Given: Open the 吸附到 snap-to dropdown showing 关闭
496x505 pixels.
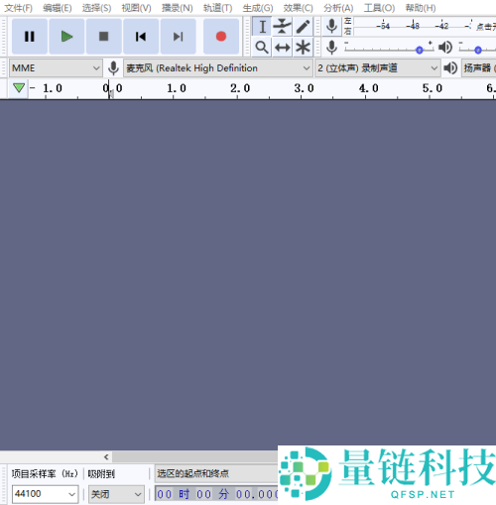Looking at the screenshot, I should (x=116, y=494).
